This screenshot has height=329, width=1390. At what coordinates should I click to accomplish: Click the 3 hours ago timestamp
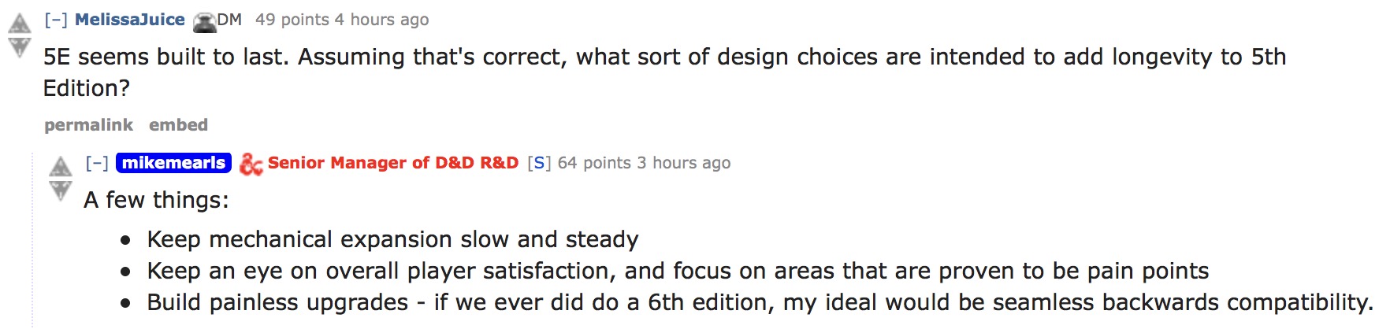pyautogui.click(x=684, y=163)
